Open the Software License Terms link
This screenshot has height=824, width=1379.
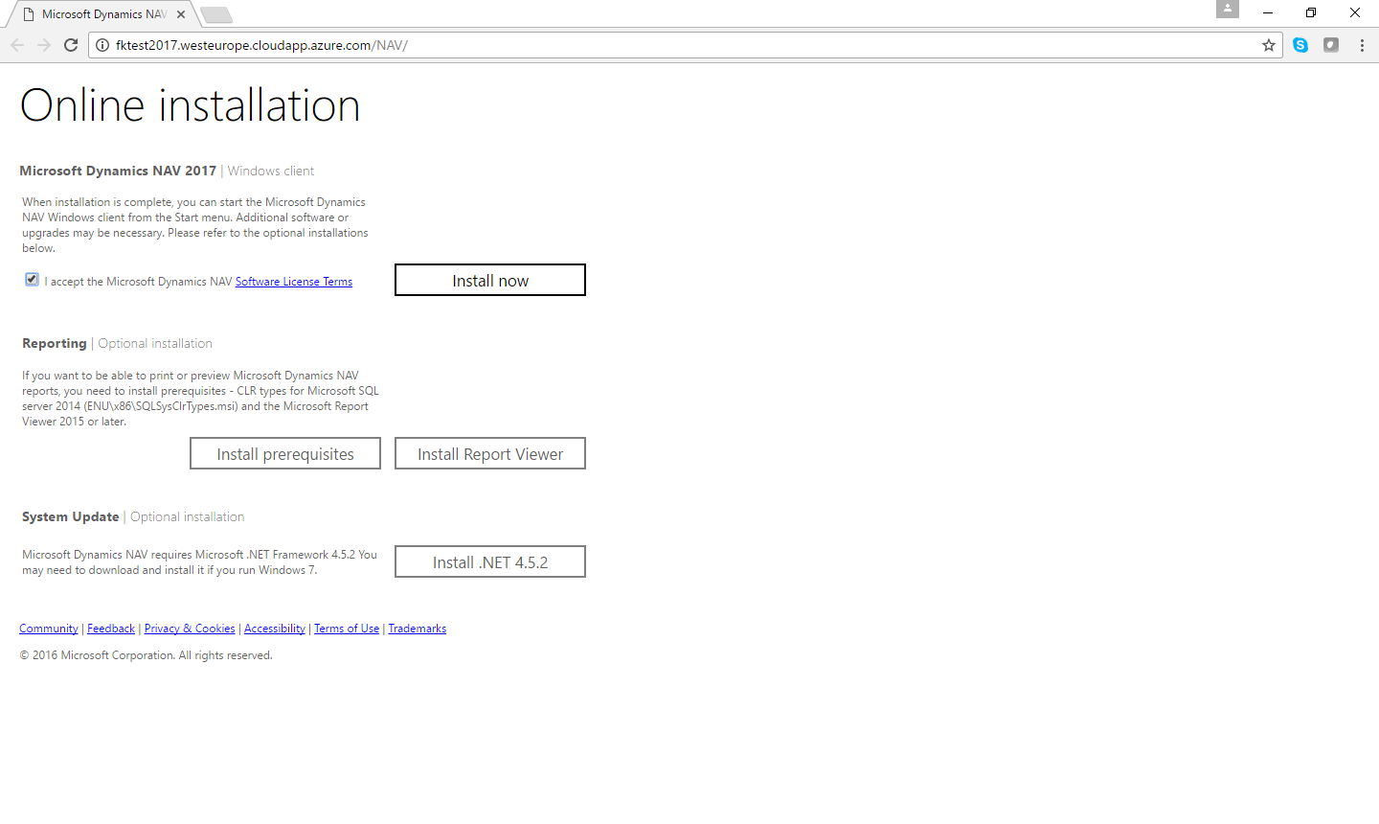click(x=294, y=282)
